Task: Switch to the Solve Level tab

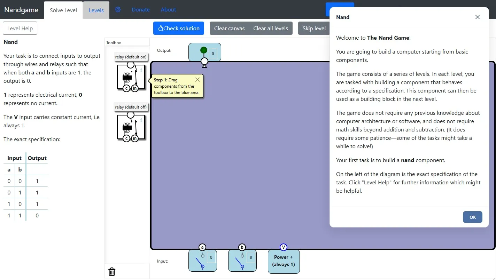Action: pos(63,10)
